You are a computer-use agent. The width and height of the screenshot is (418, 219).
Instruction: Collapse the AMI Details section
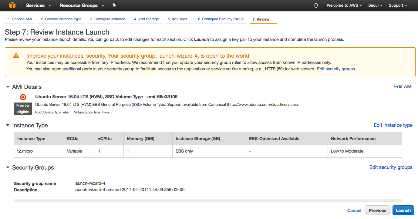point(8,87)
